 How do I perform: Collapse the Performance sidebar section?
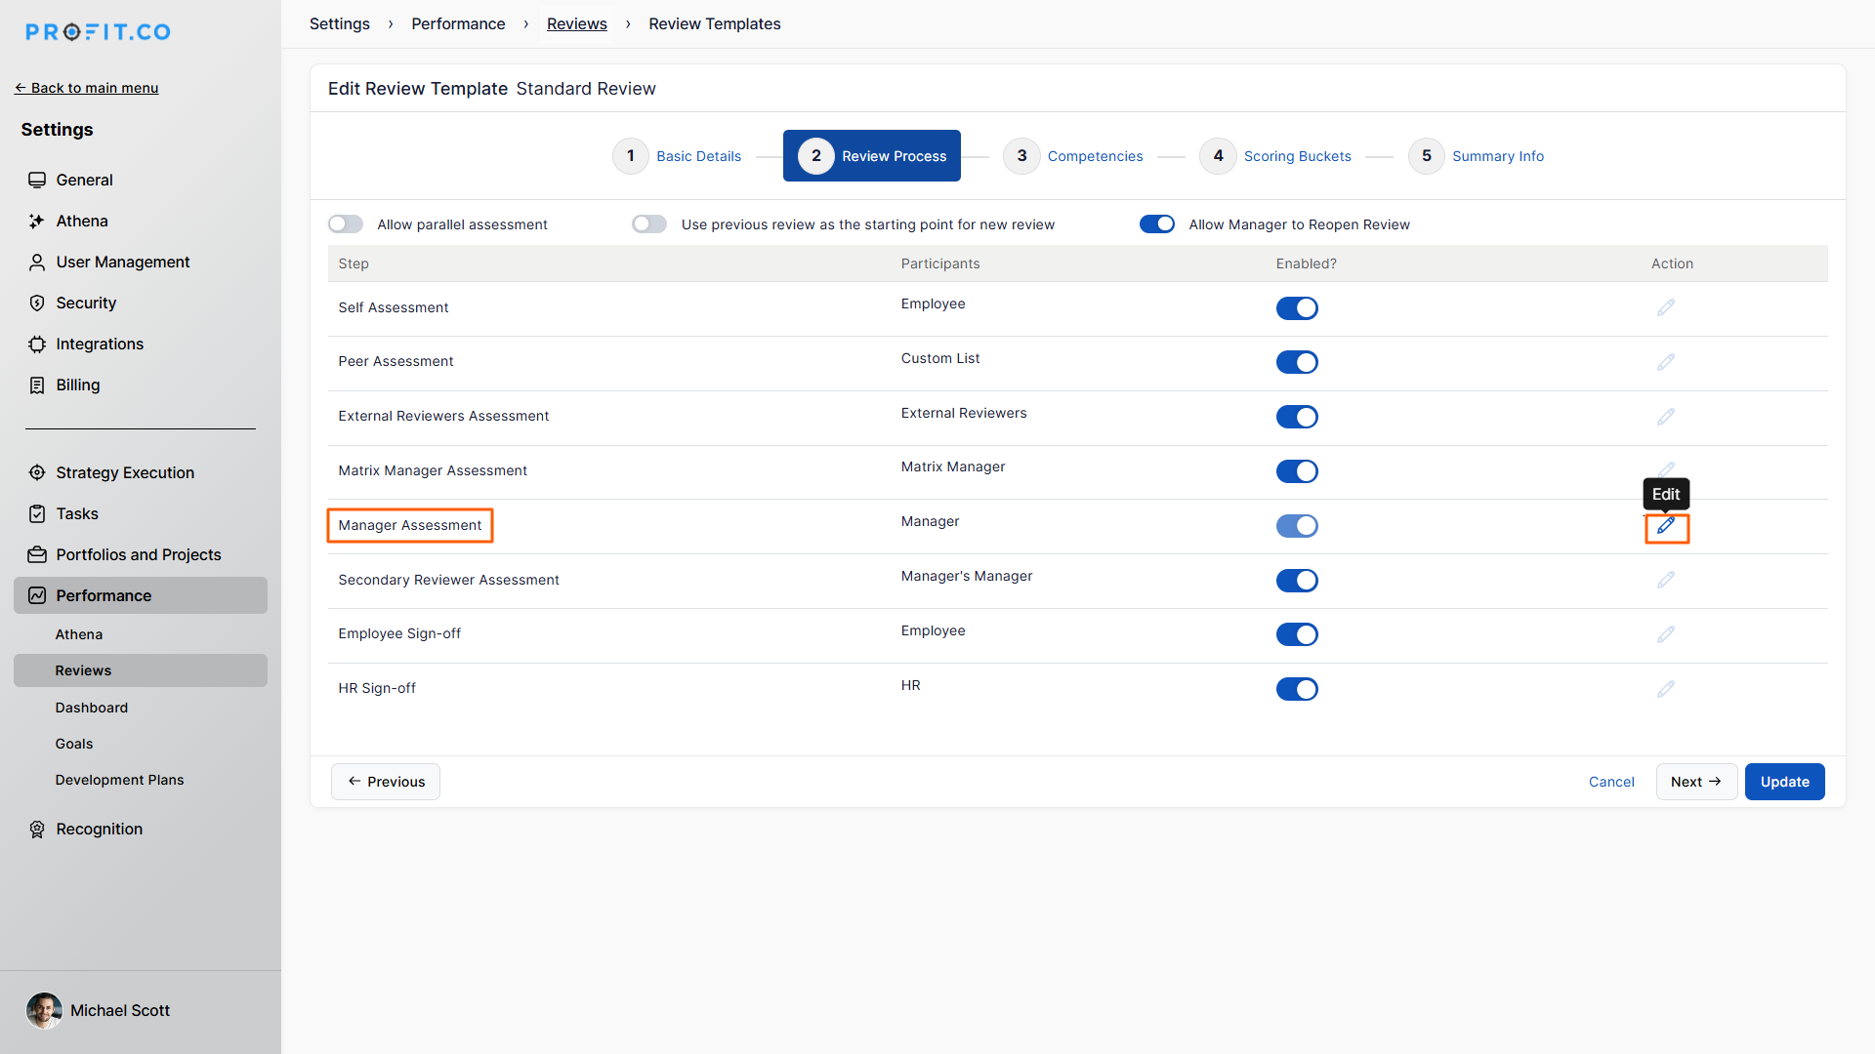point(104,596)
